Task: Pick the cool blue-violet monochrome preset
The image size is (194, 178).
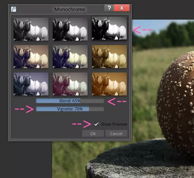Action: 31,84
